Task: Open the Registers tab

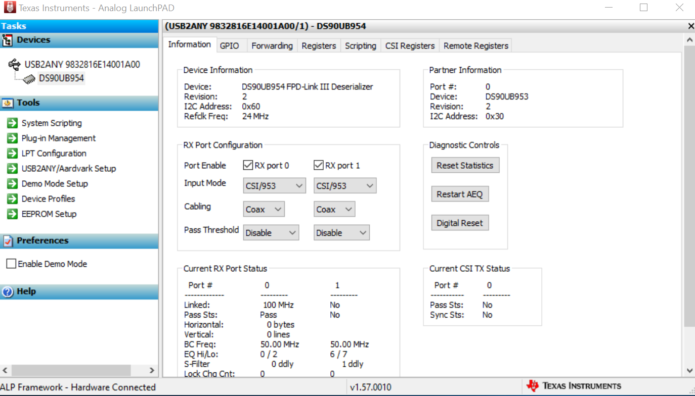Action: [x=319, y=46]
